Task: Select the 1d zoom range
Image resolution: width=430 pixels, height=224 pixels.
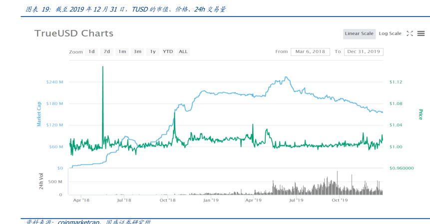Action: (x=92, y=51)
